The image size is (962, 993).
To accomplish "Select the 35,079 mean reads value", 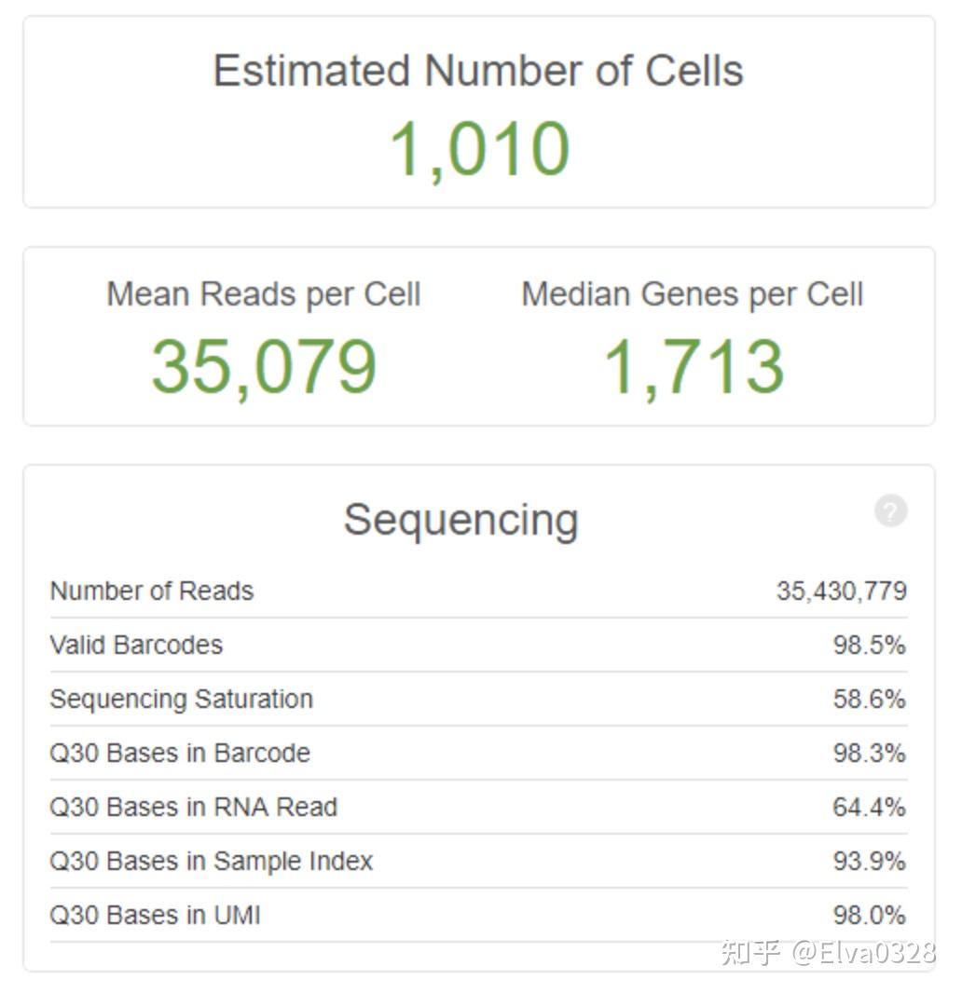I will pyautogui.click(x=265, y=366).
